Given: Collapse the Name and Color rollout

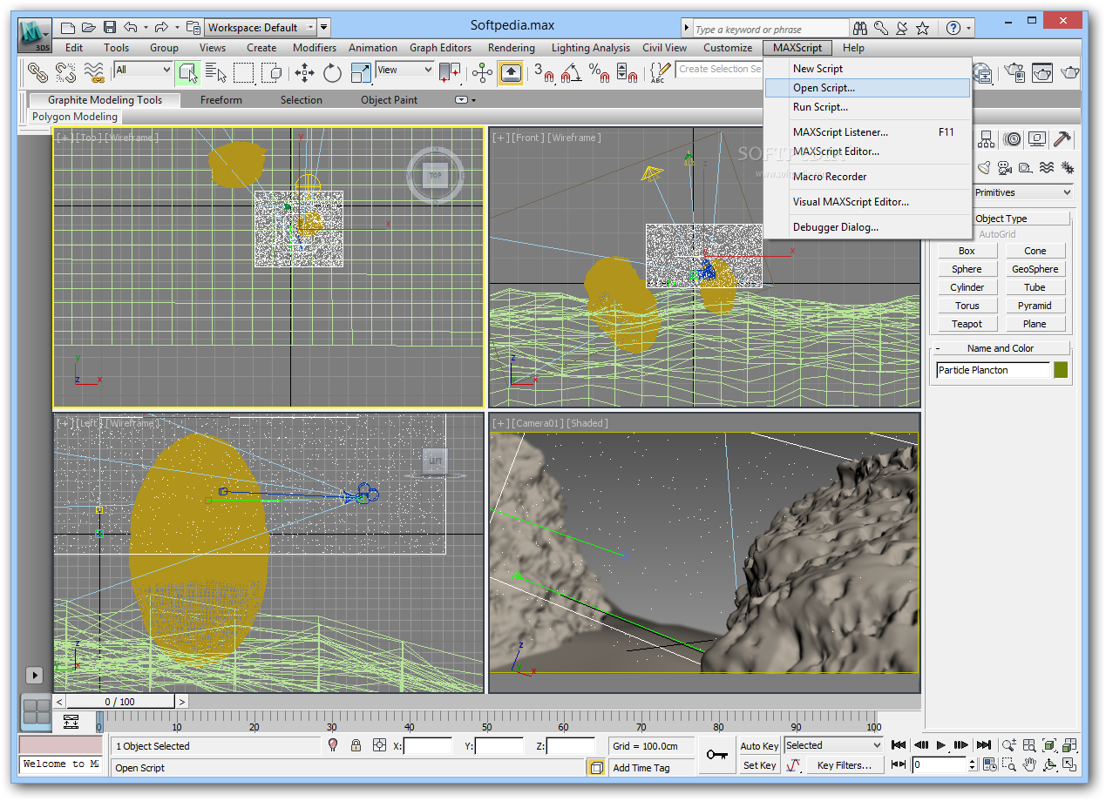Looking at the screenshot, I should [1001, 348].
